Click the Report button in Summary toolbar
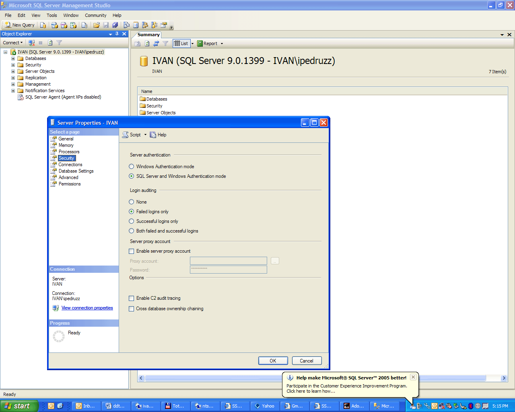The width and height of the screenshot is (515, 412). 207,43
